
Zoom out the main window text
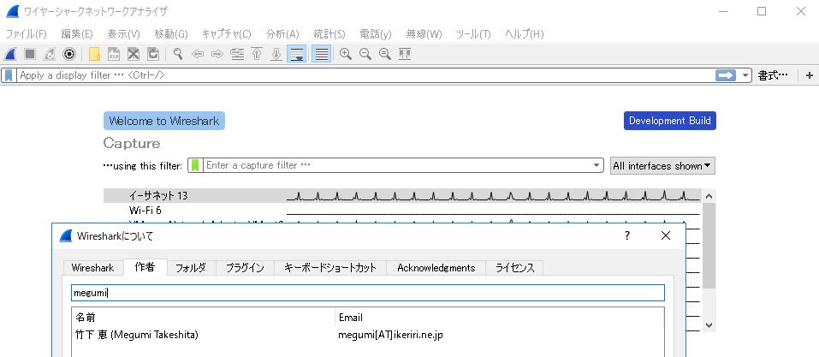365,54
